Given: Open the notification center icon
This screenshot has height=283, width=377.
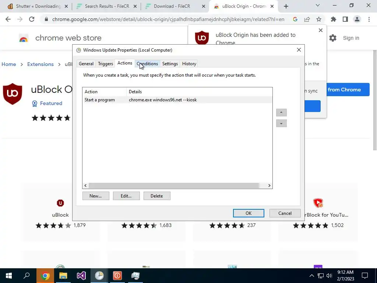Looking at the screenshot, I should coord(365,276).
